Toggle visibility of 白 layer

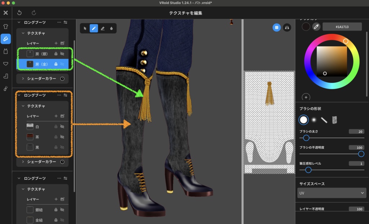click(62, 127)
